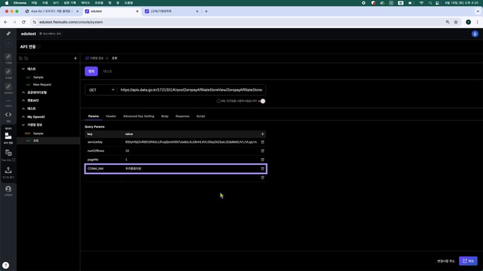Switch to the Header tab

coord(111,116)
